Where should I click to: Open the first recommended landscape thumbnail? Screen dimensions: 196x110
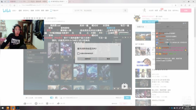point(143,36)
